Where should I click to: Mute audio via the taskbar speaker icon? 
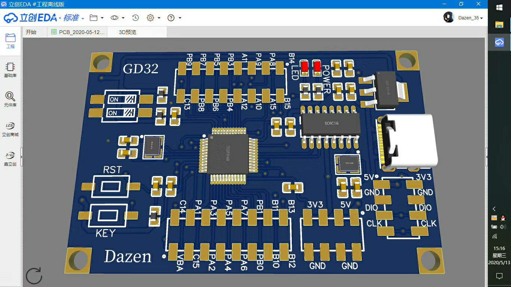click(503, 226)
